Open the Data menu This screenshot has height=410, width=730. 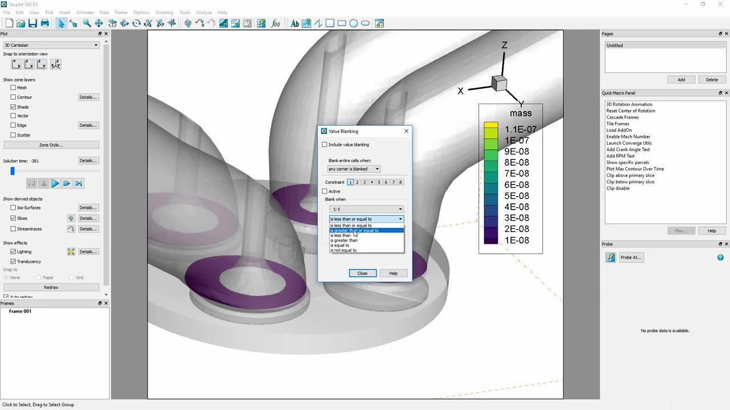click(x=104, y=12)
